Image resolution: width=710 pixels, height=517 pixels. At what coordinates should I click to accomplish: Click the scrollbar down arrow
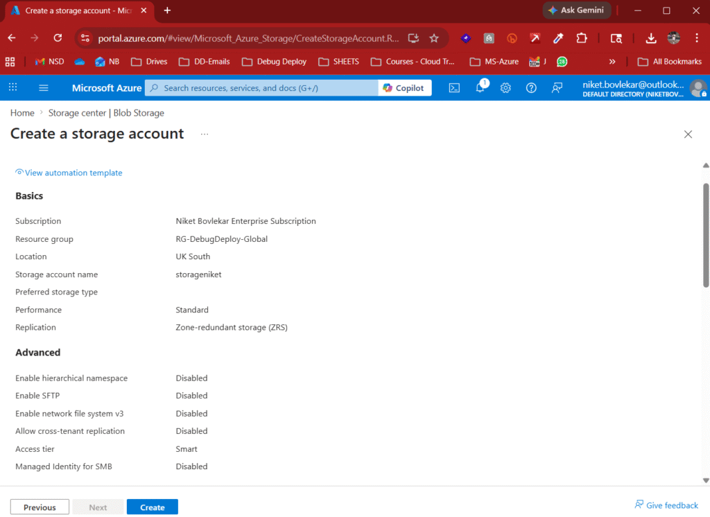[705, 480]
